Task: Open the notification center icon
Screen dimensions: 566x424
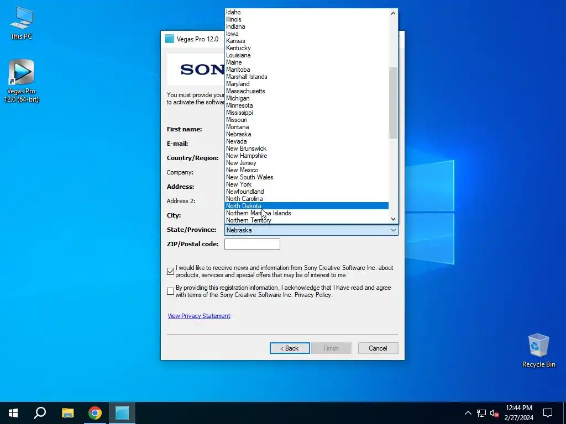Action: tap(548, 413)
